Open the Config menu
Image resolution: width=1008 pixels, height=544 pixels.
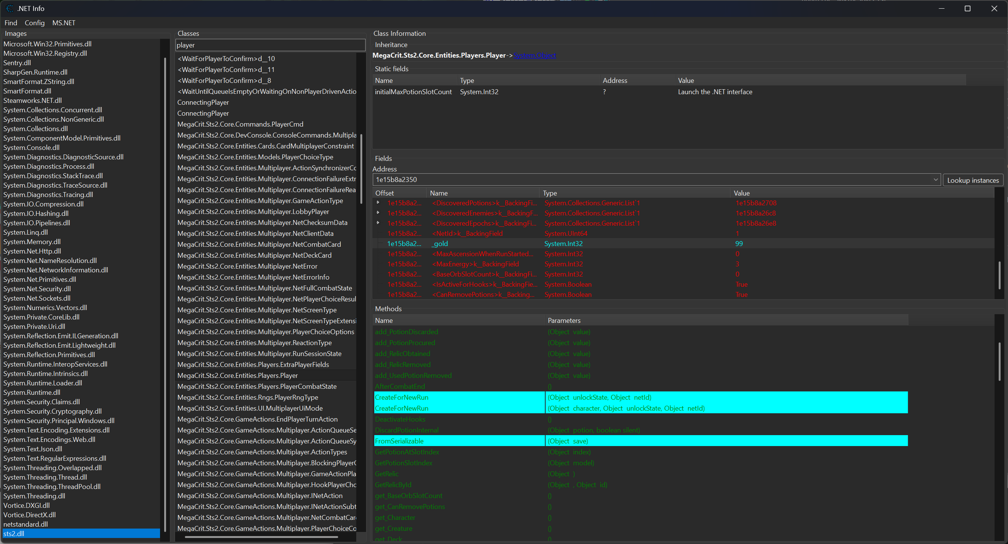pyautogui.click(x=34, y=23)
